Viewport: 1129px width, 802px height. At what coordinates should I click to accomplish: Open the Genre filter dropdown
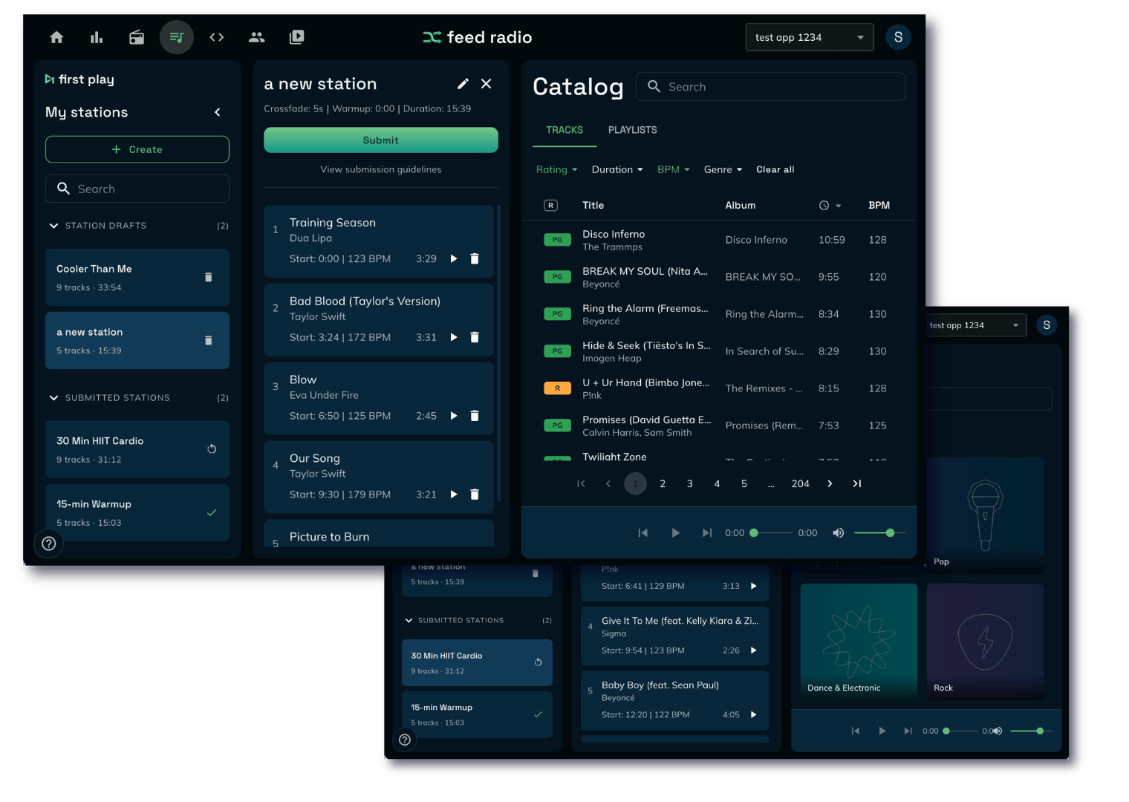[723, 169]
